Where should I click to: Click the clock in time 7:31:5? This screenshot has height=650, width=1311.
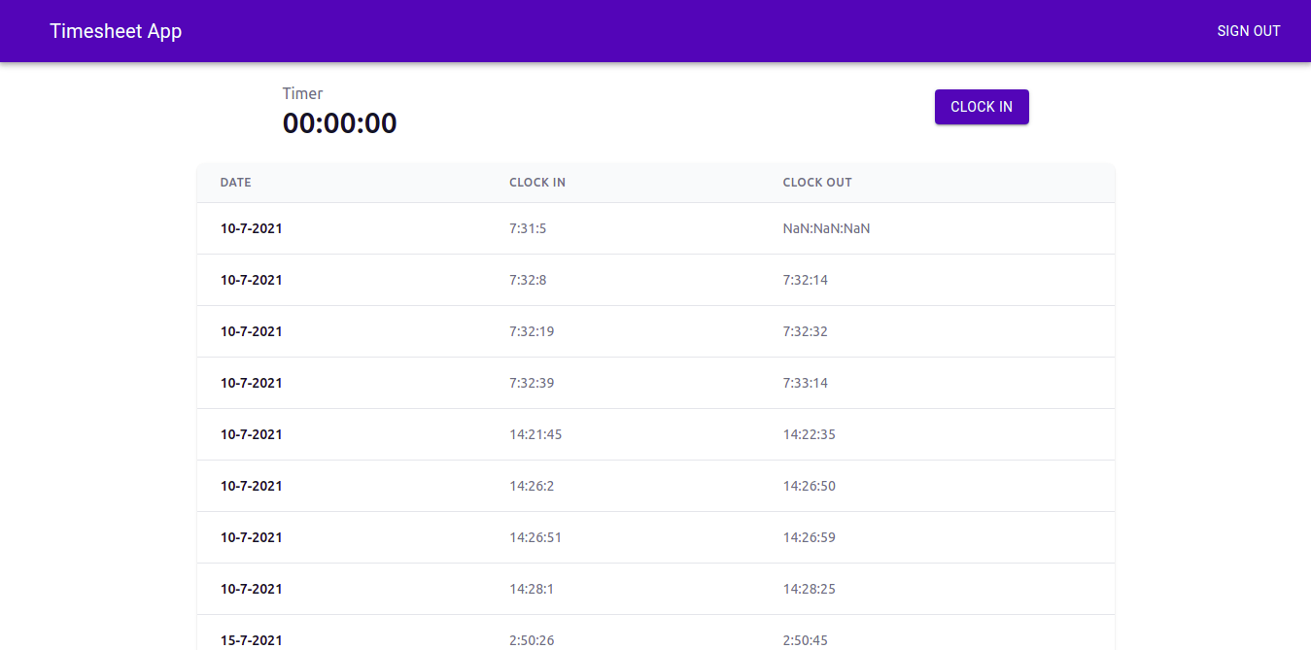pos(528,228)
